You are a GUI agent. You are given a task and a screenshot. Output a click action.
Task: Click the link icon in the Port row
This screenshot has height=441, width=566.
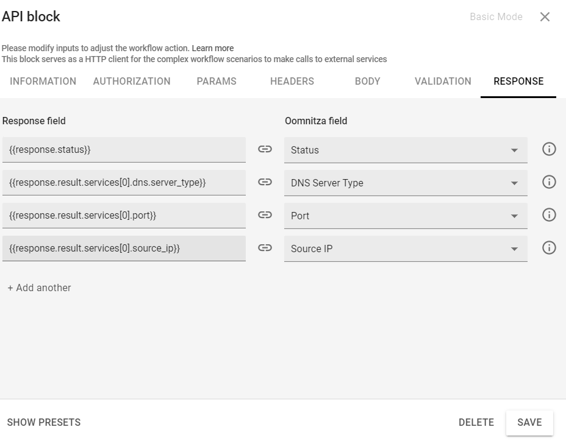point(265,216)
